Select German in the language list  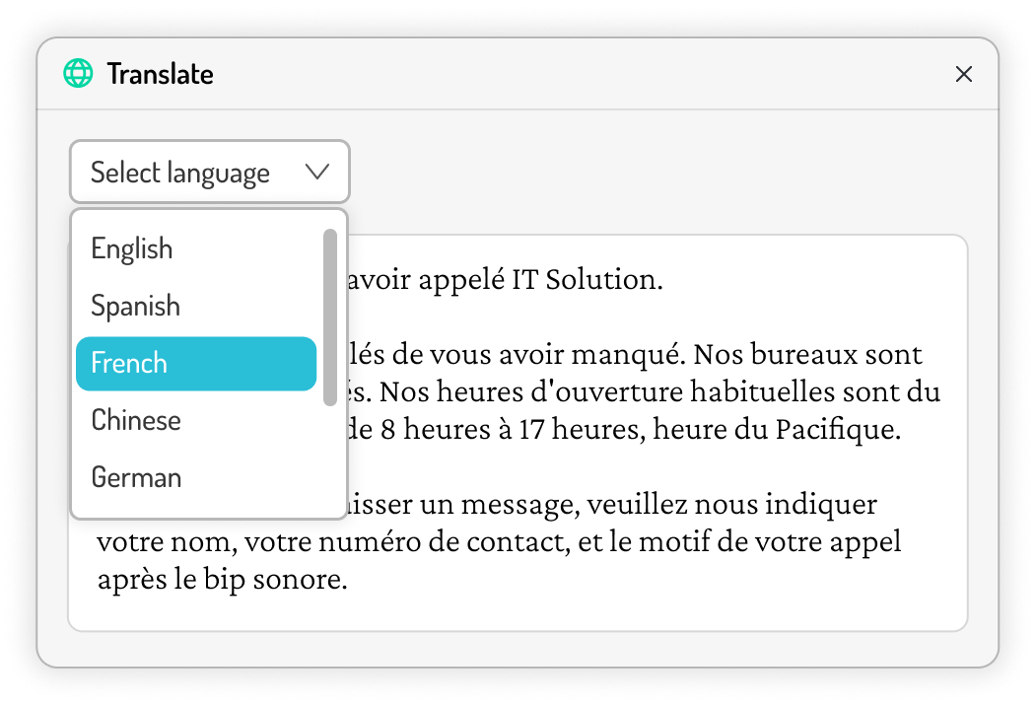click(x=136, y=477)
